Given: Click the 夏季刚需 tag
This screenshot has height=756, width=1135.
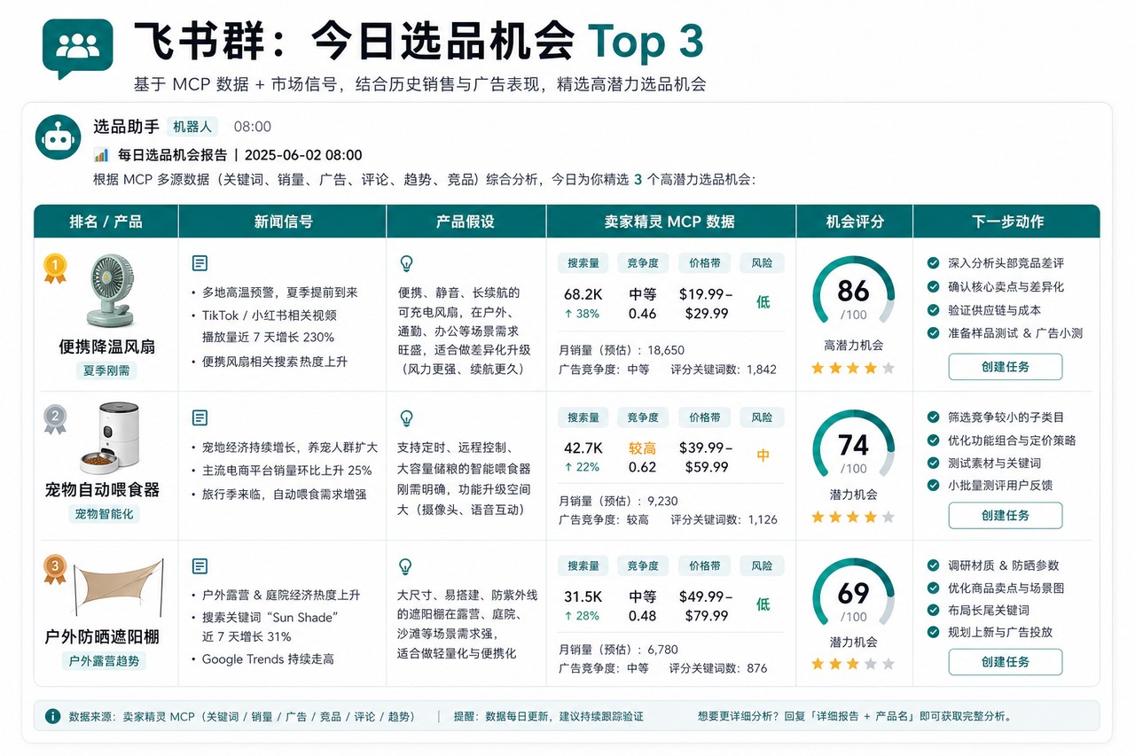Looking at the screenshot, I should pyautogui.click(x=106, y=371).
